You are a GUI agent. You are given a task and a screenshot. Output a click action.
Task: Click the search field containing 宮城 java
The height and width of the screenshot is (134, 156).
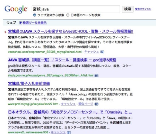click(76, 9)
